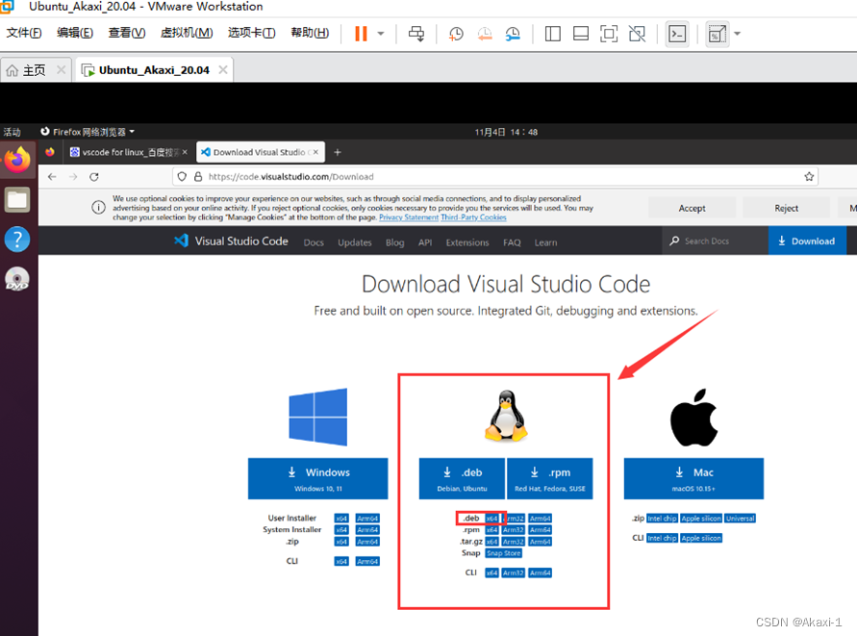Go back using Firefox back arrow
This screenshot has width=857, height=636.
pos(52,177)
